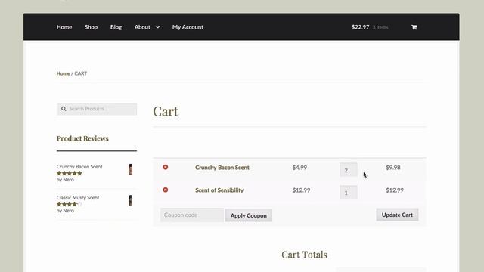Click the five-star rating for Crunchy Bacon
Image resolution: width=484 pixels, height=272 pixels.
click(70, 173)
